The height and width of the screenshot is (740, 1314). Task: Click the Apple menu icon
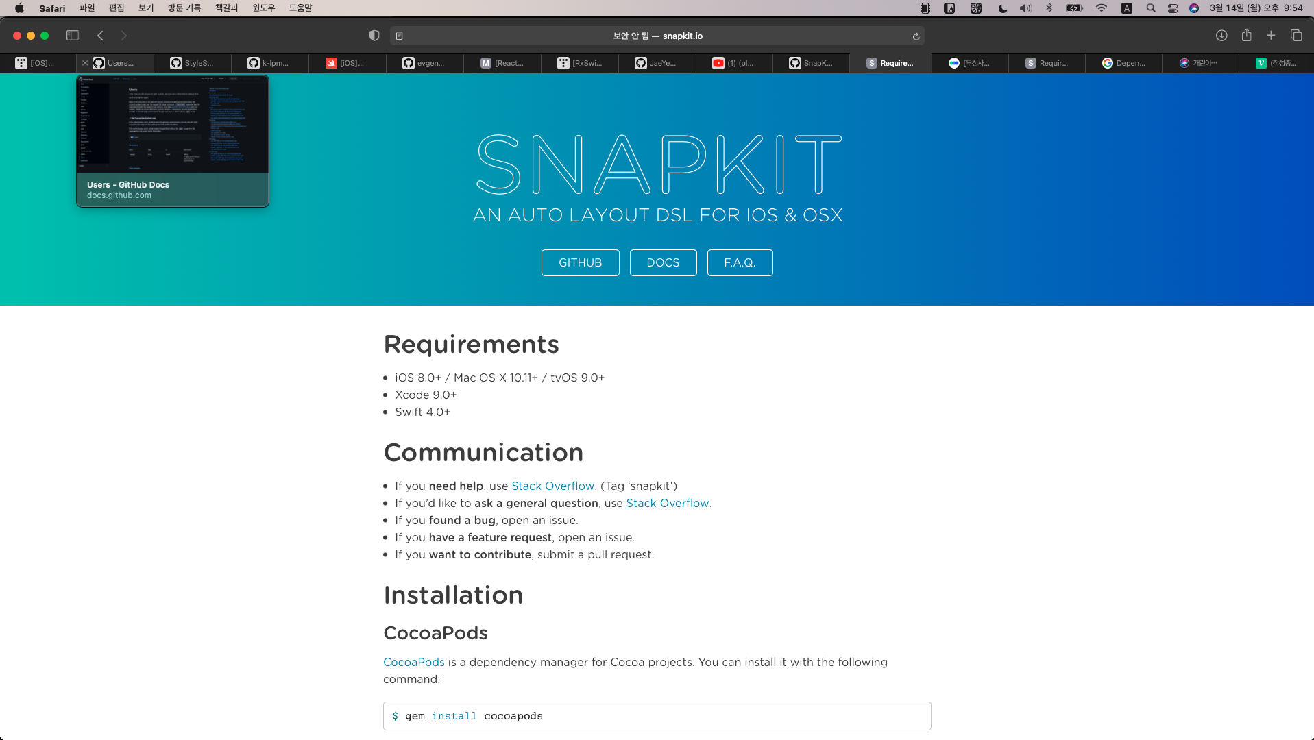[19, 8]
